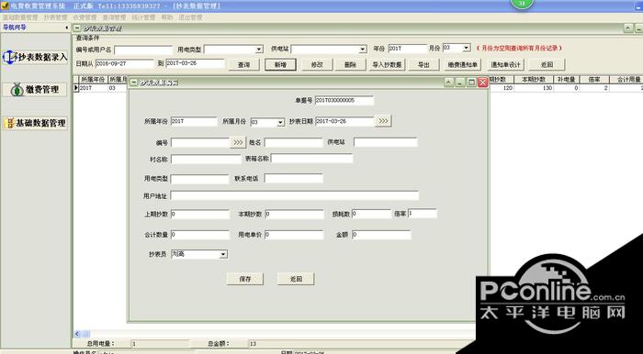Click the left arrow of the horizontal scrollbar

77,334
